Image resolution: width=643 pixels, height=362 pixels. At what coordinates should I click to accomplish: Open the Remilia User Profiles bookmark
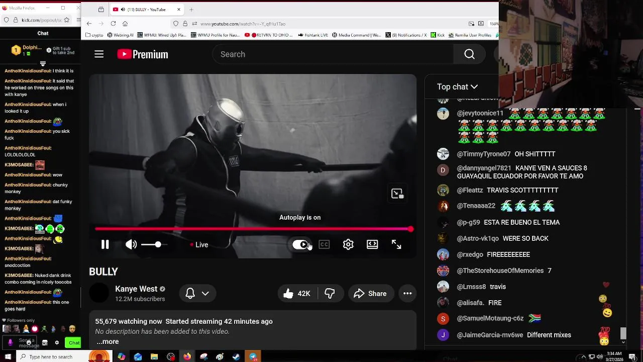pyautogui.click(x=470, y=35)
